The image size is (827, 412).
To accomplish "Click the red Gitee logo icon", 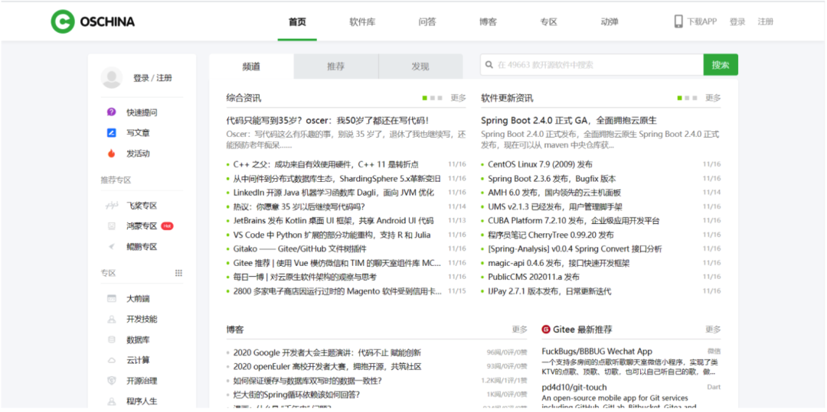I will [546, 329].
